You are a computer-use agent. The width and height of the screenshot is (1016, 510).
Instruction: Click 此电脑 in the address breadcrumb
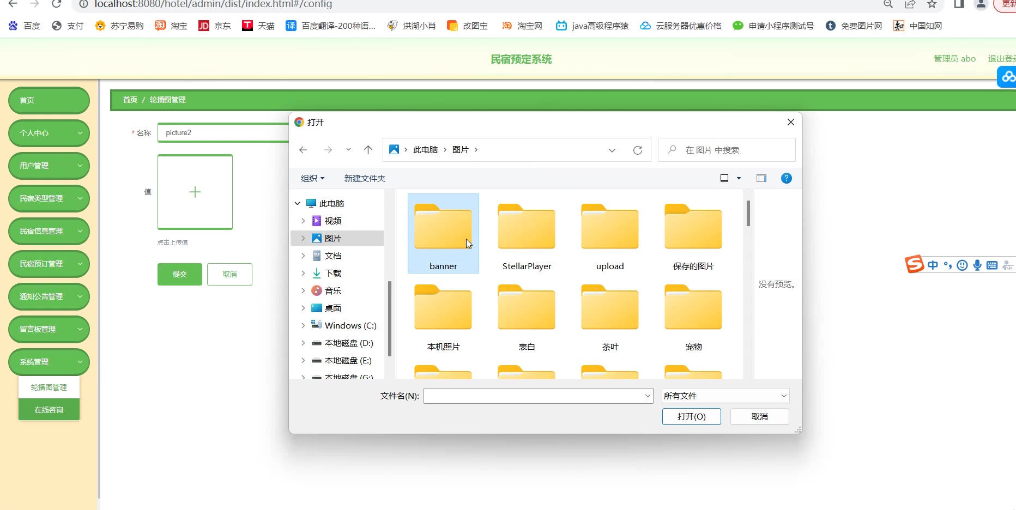[425, 150]
